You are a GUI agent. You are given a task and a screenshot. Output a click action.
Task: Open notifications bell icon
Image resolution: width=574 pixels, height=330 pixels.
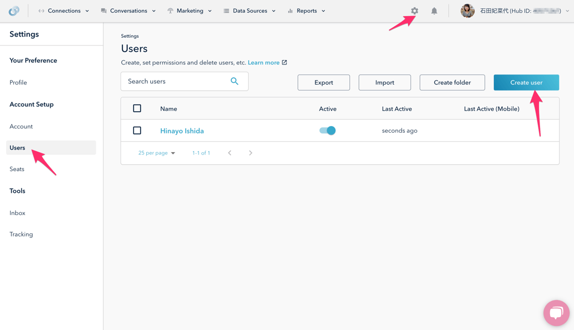(434, 11)
